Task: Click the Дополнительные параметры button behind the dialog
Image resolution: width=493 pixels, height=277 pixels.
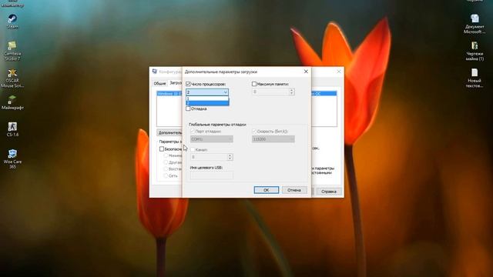Action: pos(169,132)
